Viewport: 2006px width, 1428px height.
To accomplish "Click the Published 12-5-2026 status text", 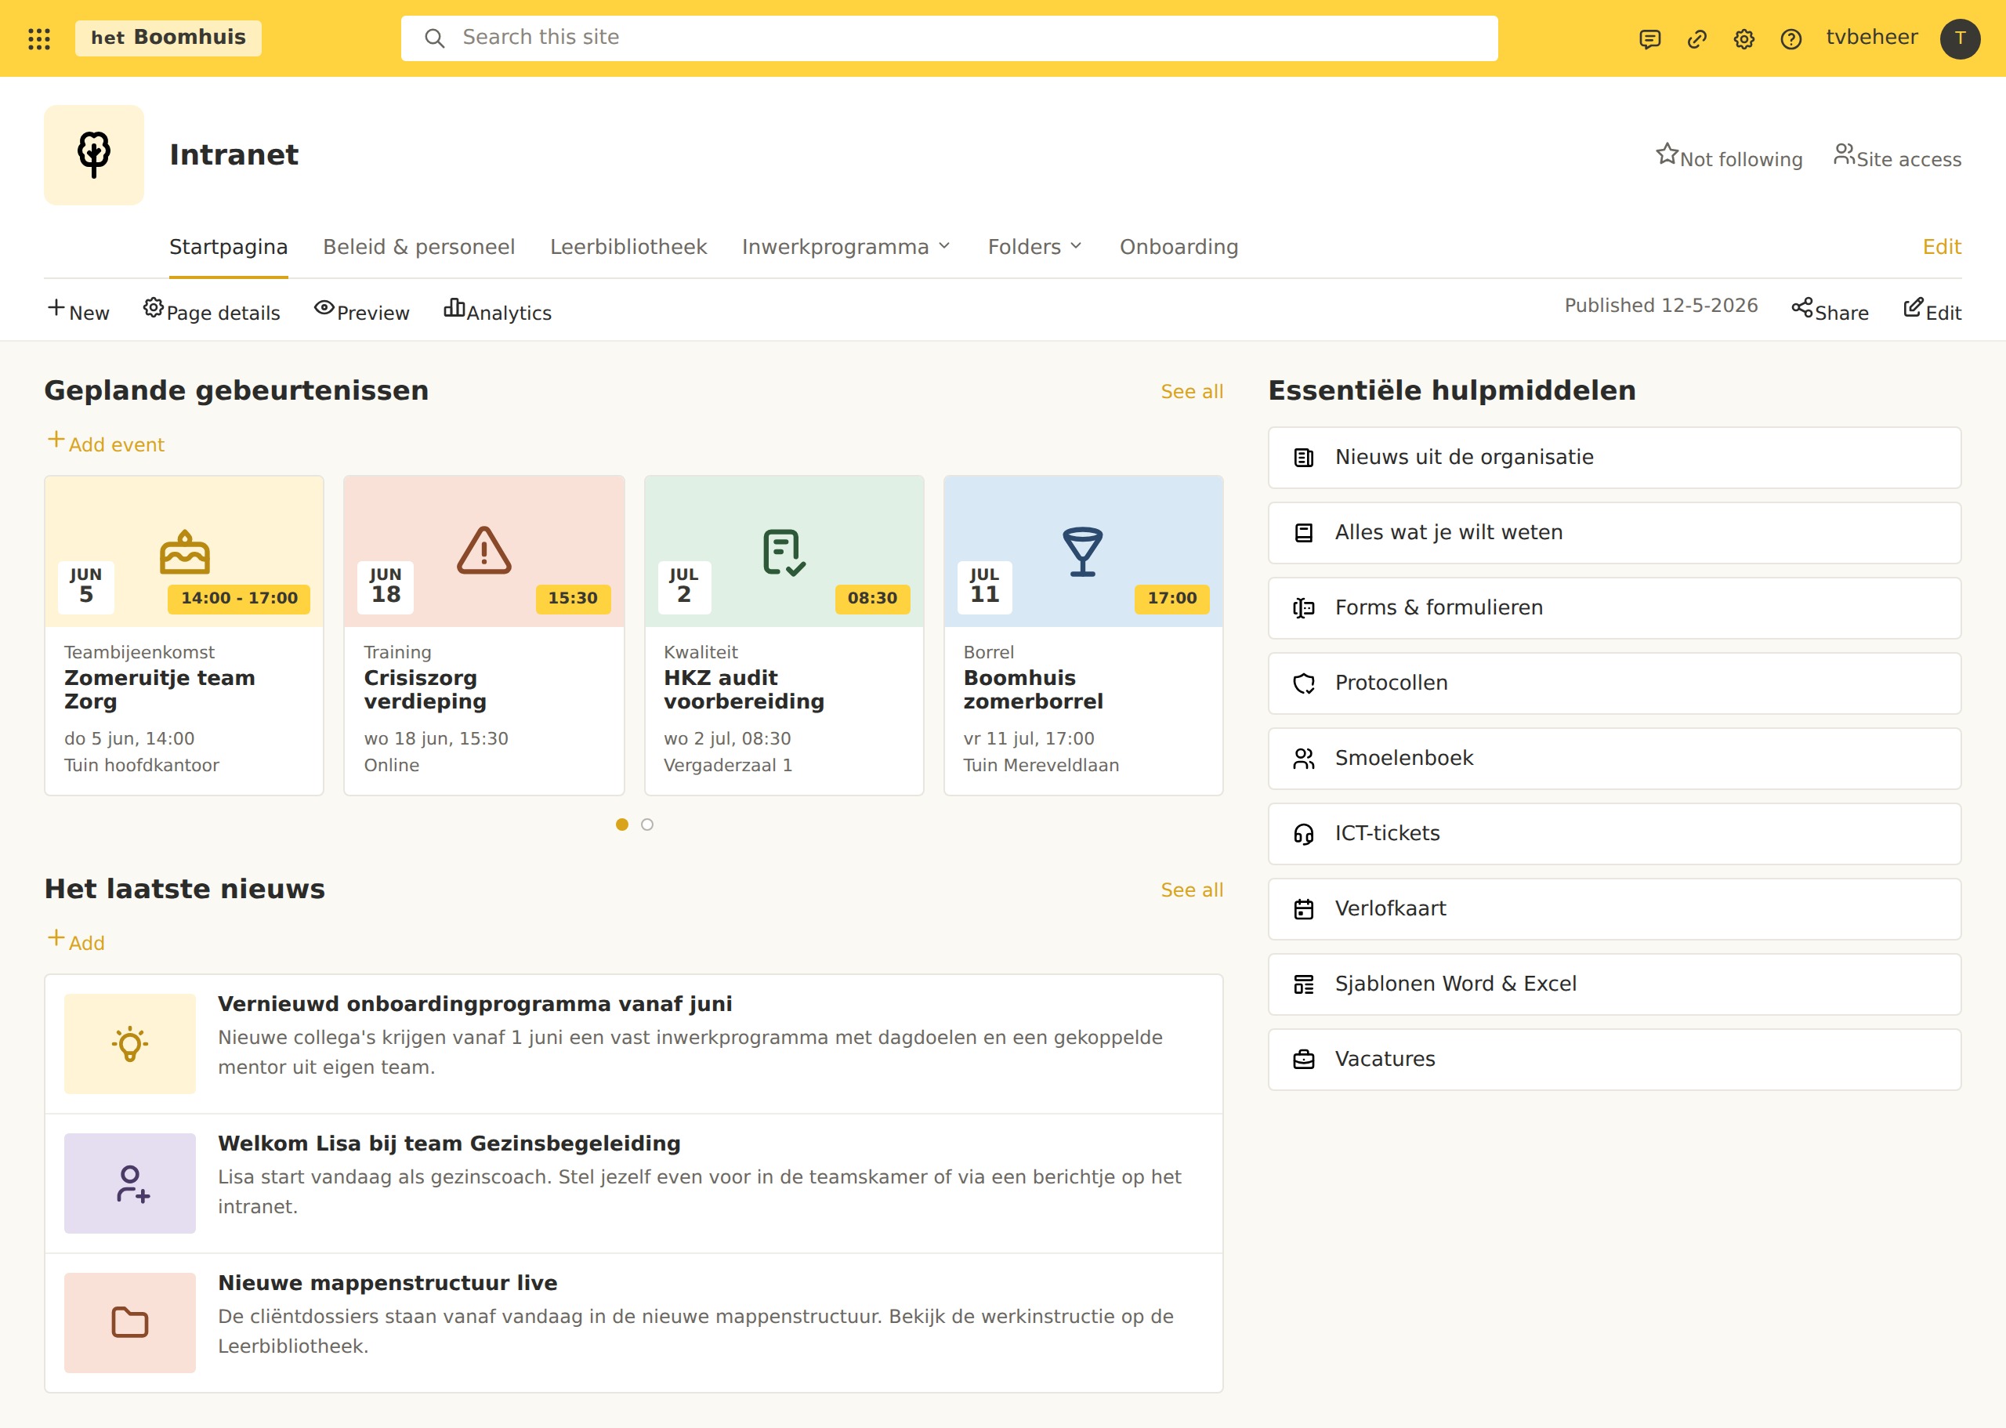I will click(1660, 306).
